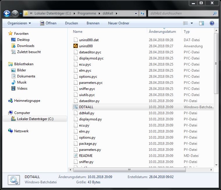The height and width of the screenshot is (190, 221).
Task: Click the Neuer Ordner button
Action: click(x=119, y=23)
